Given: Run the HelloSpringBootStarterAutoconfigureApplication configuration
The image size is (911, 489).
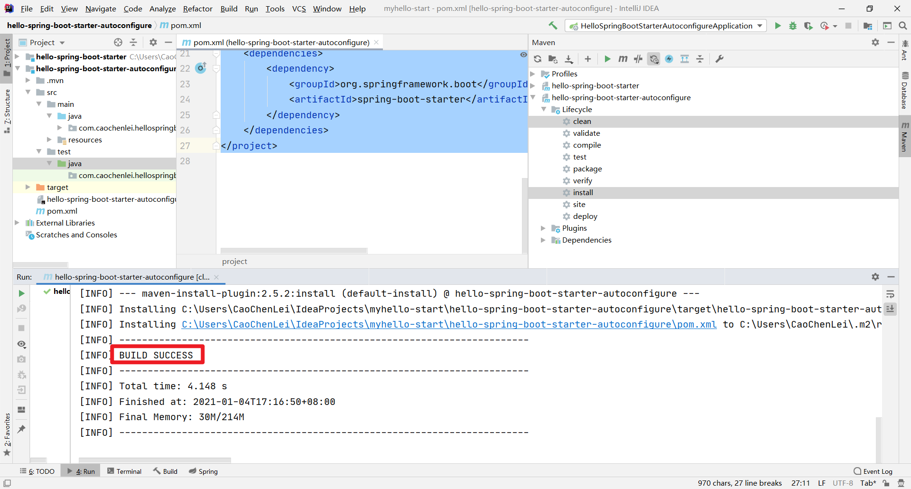Looking at the screenshot, I should 778,26.
